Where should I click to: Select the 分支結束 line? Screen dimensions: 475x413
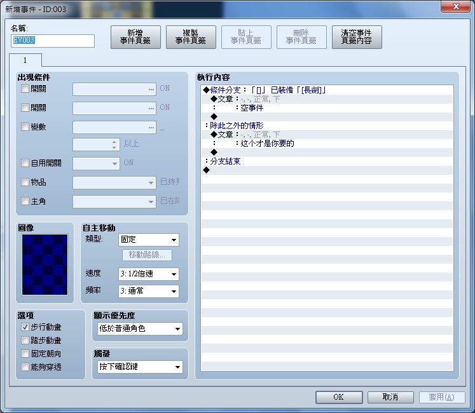tap(327, 161)
